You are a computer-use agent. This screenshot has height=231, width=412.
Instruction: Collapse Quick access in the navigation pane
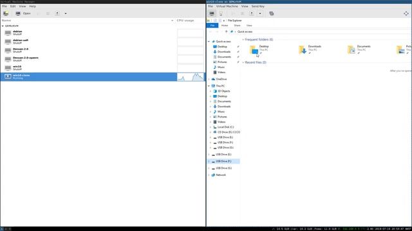point(209,41)
